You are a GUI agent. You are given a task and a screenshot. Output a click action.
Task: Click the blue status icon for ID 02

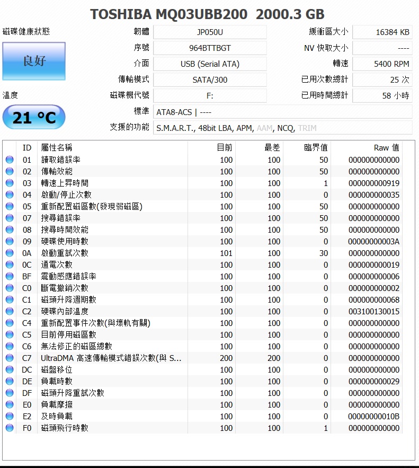coord(10,171)
